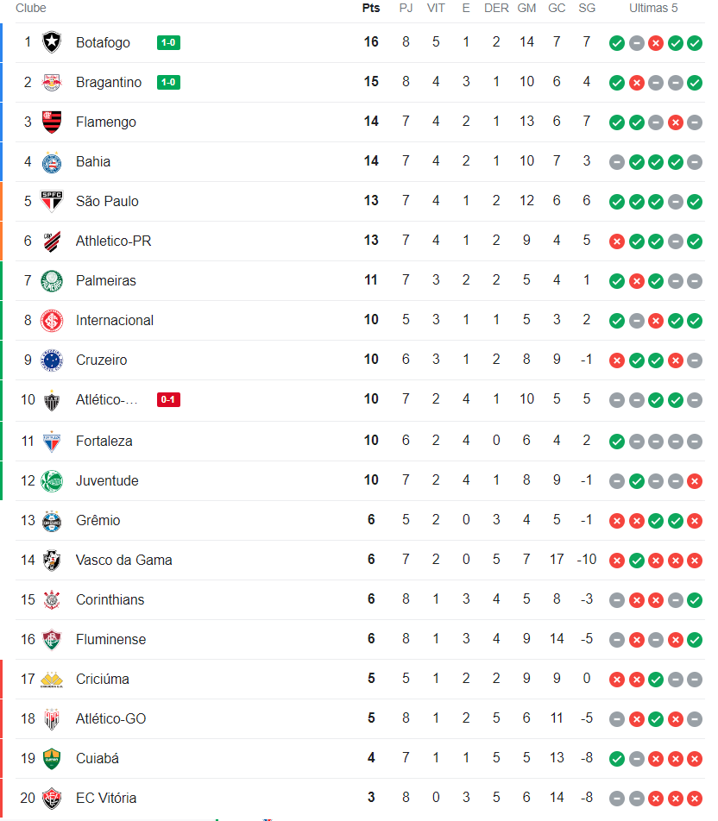718x821 pixels.
Task: Open the São Paulo team link
Action: 107,201
